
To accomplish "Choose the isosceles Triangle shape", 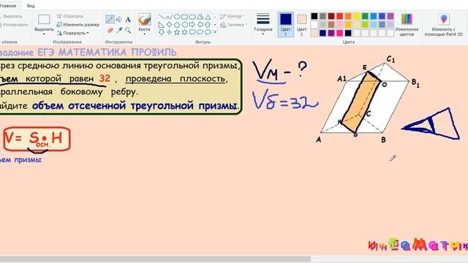I will pos(208,17).
